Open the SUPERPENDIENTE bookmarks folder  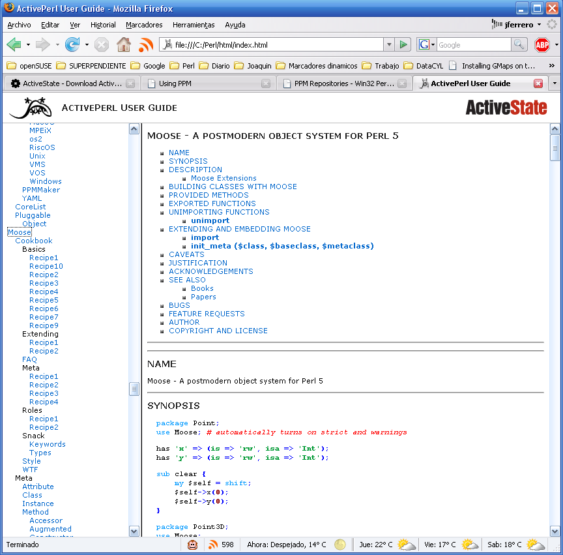click(91, 66)
